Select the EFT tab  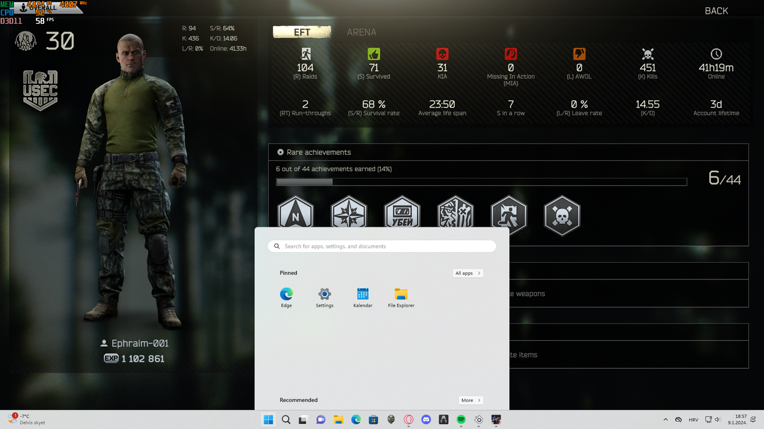[301, 32]
